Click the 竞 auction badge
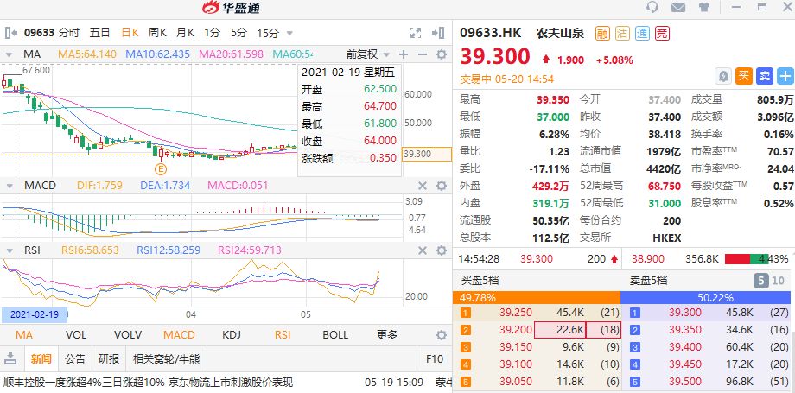Image resolution: width=795 pixels, height=393 pixels. point(662,34)
